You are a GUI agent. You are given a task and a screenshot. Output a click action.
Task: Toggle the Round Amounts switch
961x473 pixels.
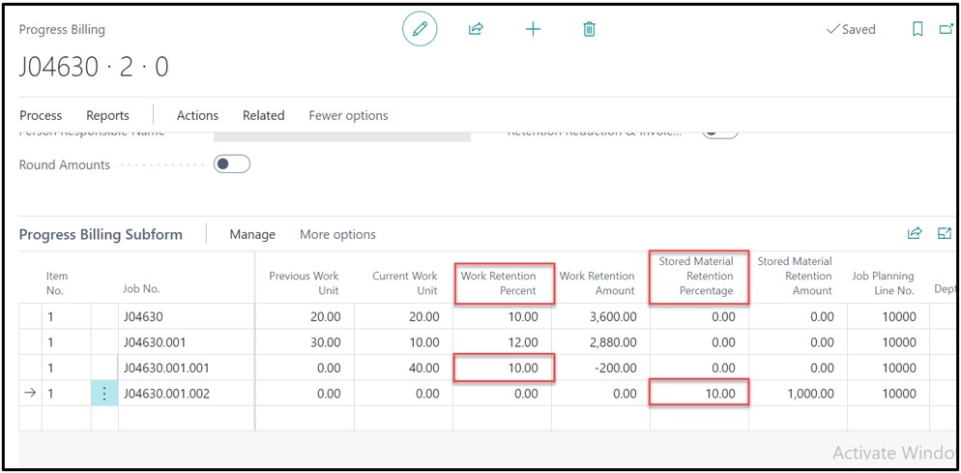pos(232,164)
